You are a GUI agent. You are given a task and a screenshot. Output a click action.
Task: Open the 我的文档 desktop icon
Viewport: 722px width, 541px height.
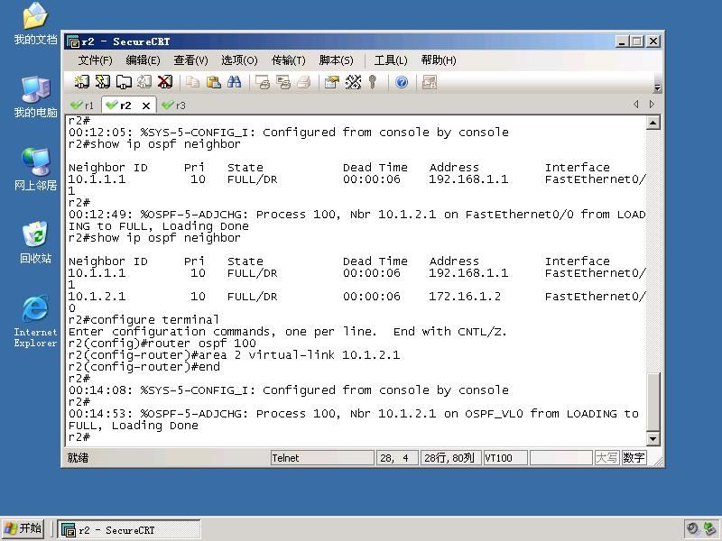pyautogui.click(x=35, y=23)
